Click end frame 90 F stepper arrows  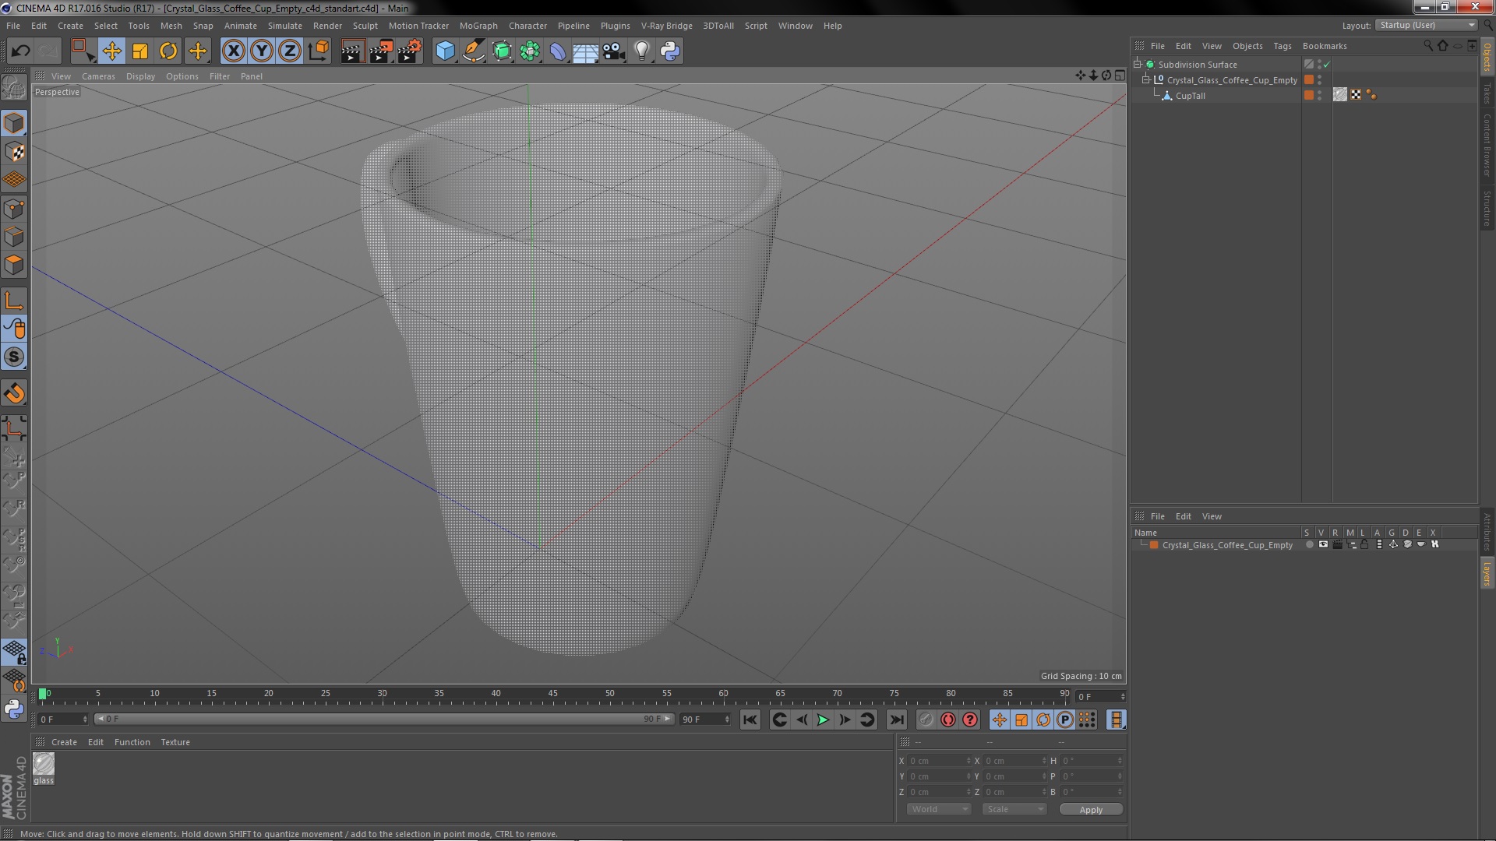pyautogui.click(x=727, y=720)
